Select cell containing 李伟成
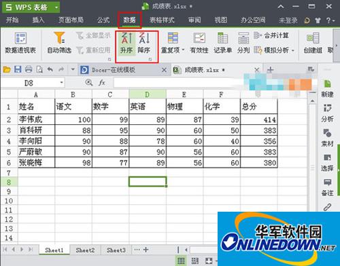Viewport: 340px width, 266px height. tap(37, 119)
